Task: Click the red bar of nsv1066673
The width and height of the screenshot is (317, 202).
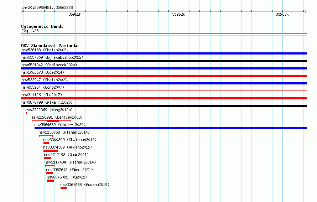Action: (164, 76)
